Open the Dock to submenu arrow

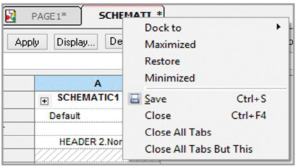click(x=278, y=27)
